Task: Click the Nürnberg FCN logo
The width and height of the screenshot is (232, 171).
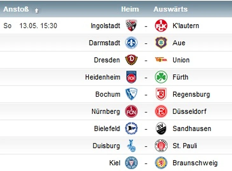Action: click(131, 111)
